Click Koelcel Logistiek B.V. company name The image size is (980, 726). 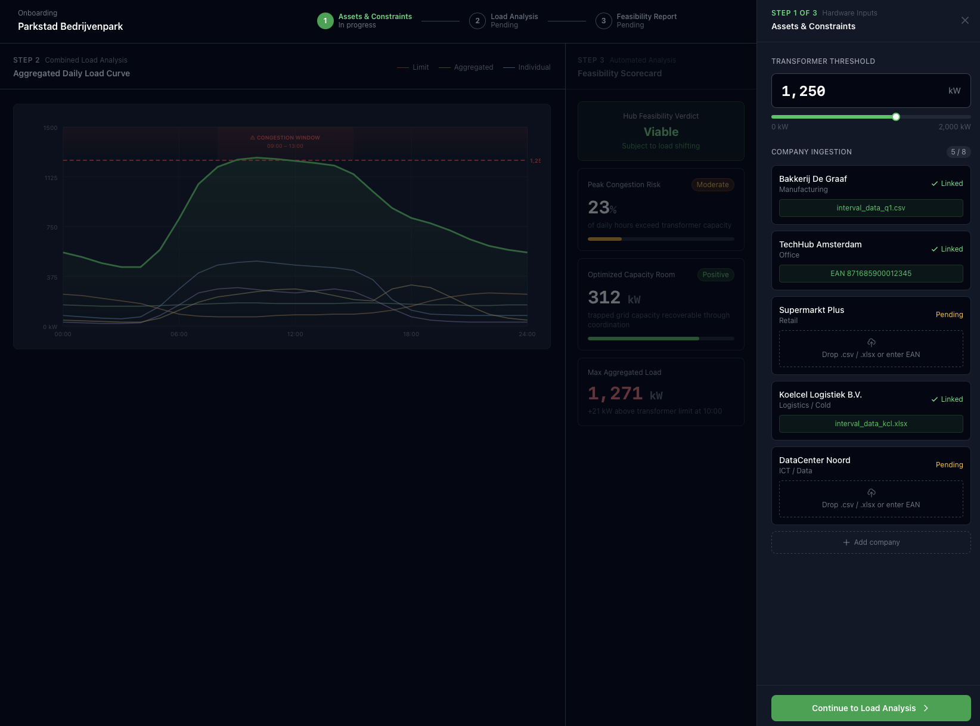[820, 395]
